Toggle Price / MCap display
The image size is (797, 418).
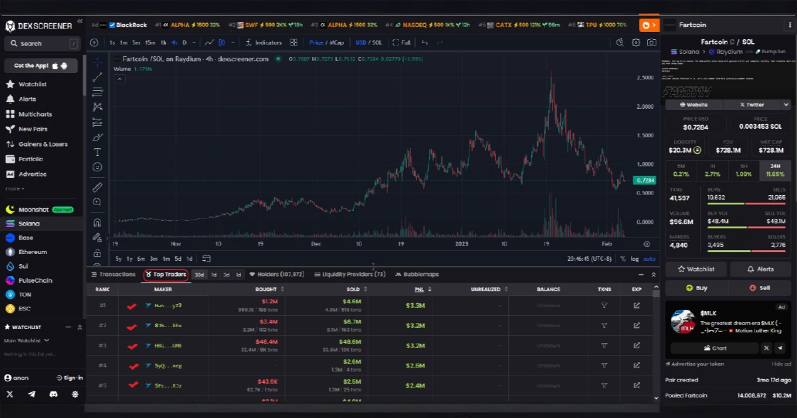(327, 42)
